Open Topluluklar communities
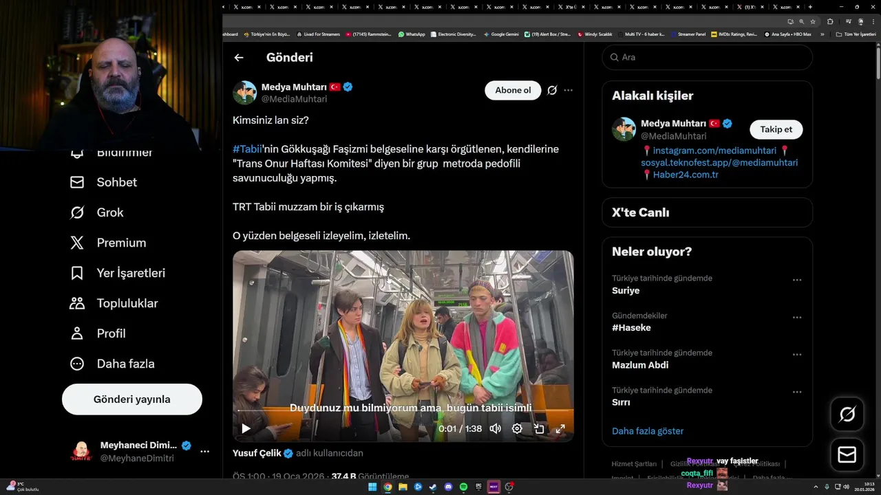This screenshot has height=495, width=881. pyautogui.click(x=114, y=303)
